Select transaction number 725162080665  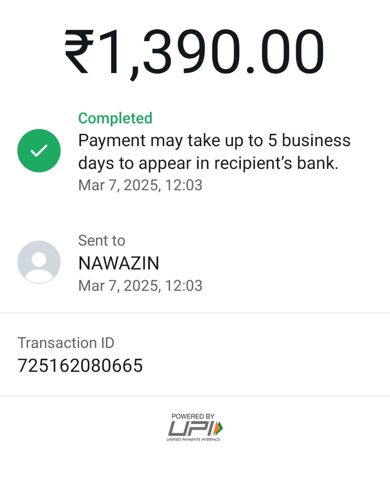pos(80,366)
